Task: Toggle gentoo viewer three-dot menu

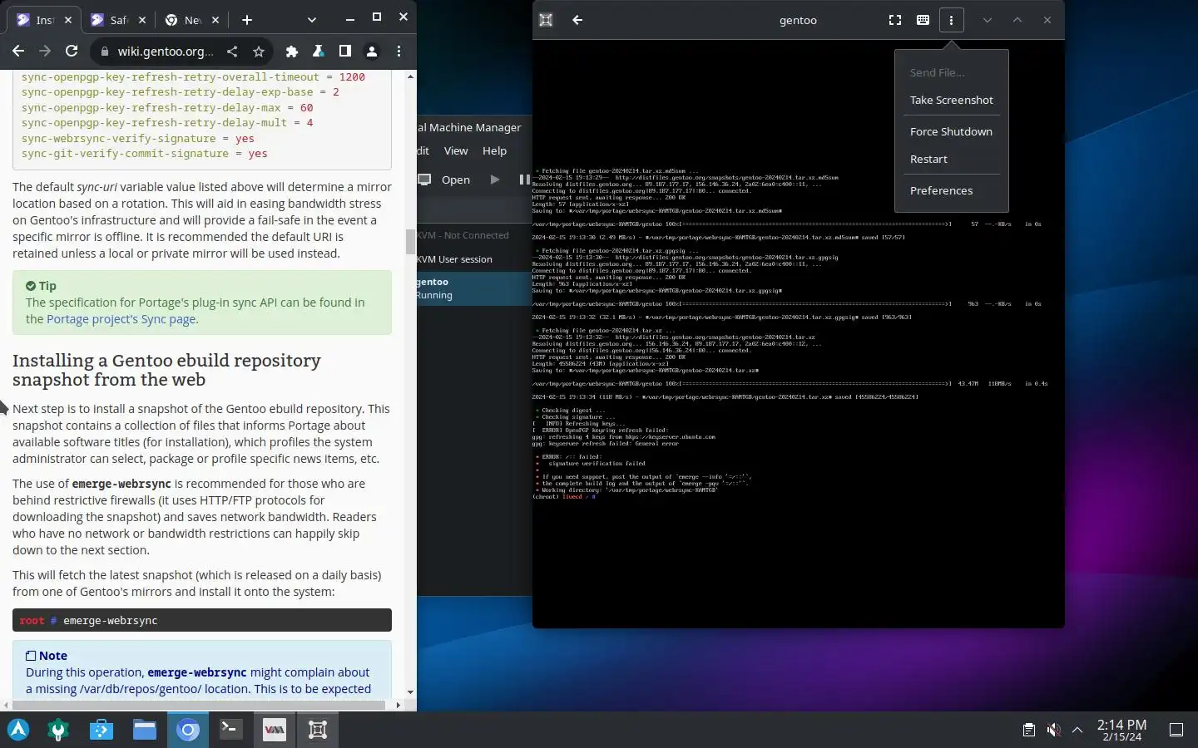Action: click(952, 20)
